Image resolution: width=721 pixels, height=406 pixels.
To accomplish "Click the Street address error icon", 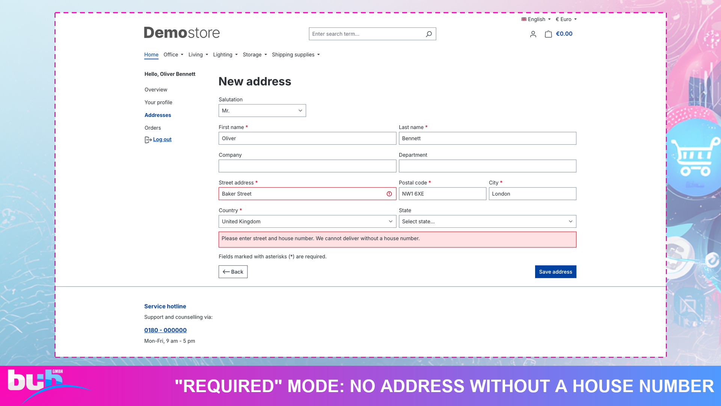I will 389,194.
